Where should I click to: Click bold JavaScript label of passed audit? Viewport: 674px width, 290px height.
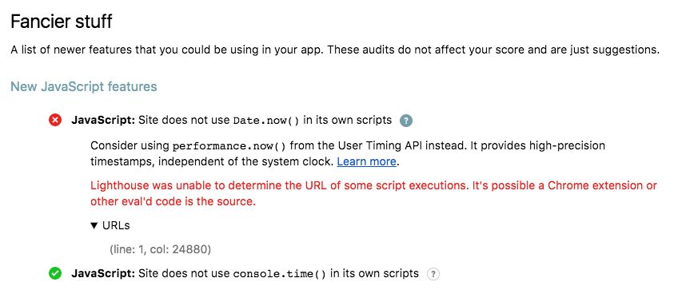(103, 273)
